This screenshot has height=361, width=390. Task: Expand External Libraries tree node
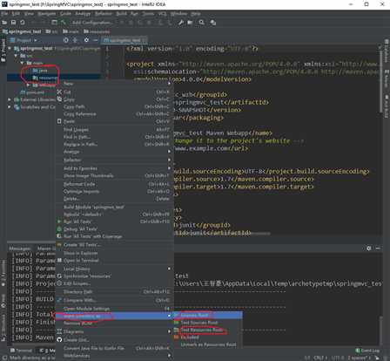tap(10, 99)
